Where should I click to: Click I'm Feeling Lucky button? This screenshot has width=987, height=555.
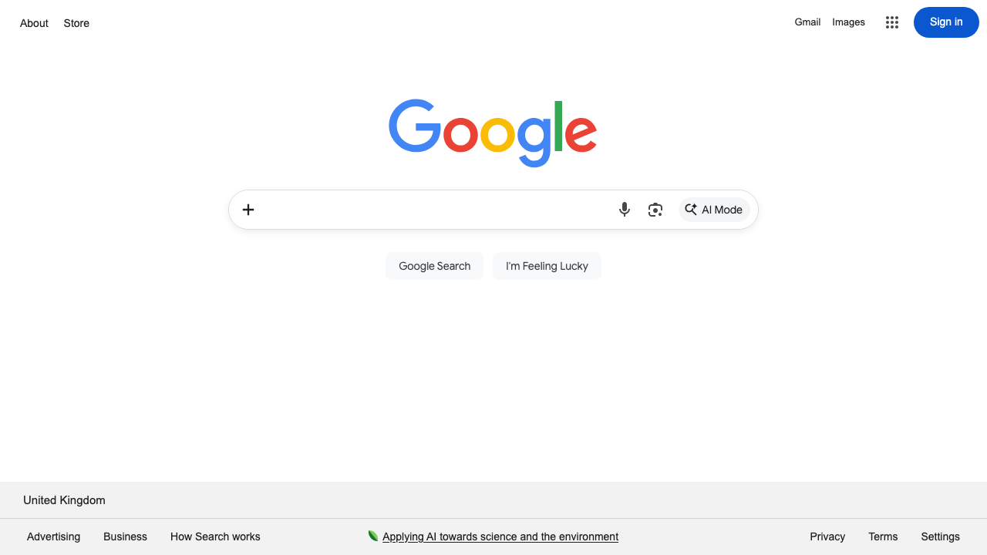click(547, 266)
